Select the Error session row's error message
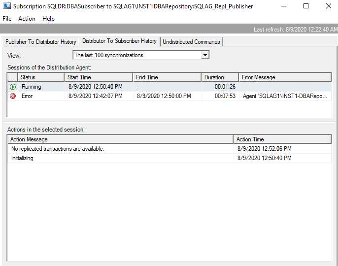This screenshot has width=338, height=266. (285, 96)
